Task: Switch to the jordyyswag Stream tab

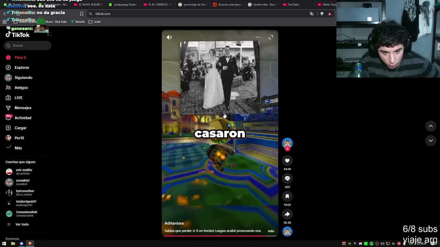Action: (x=123, y=4)
